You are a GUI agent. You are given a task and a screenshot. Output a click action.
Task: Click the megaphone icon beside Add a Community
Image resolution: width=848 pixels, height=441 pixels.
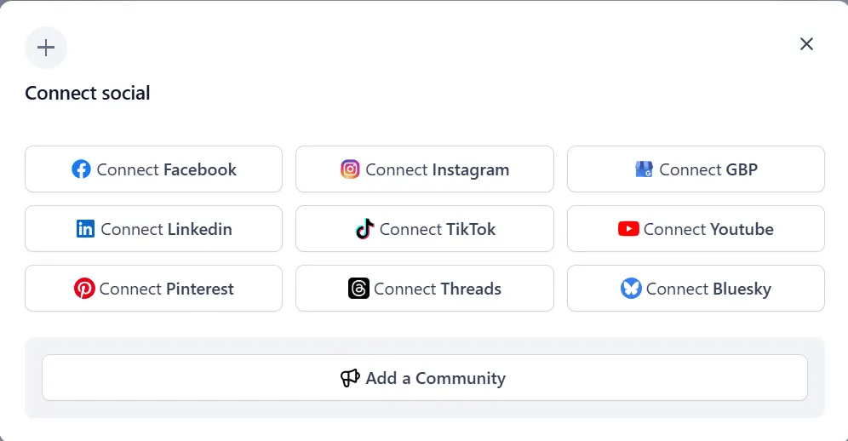(350, 378)
